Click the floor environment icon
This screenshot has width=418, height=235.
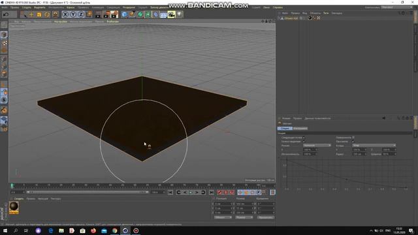pos(163,14)
